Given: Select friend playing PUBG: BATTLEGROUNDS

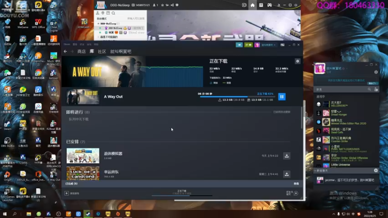Looking at the screenshot, I should coord(346,149).
